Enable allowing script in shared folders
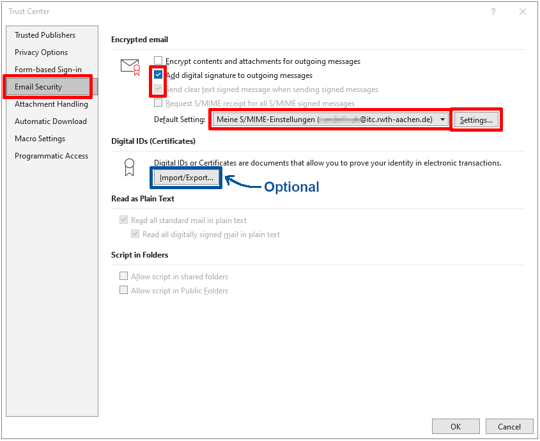The width and height of the screenshot is (540, 441). [124, 276]
